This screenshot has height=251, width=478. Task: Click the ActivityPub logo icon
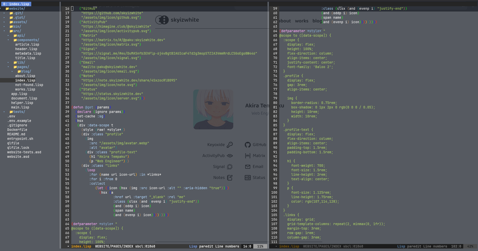pyautogui.click(x=230, y=156)
